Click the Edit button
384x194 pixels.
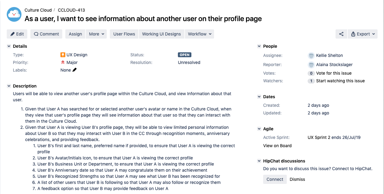pyautogui.click(x=17, y=34)
